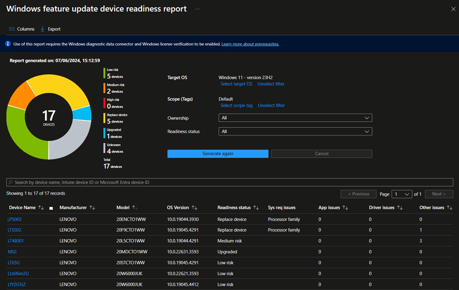Click the blue info icon in the banner

(8, 44)
